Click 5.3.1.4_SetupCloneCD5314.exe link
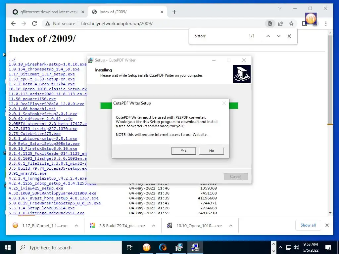339x254 pixels. [42, 208]
